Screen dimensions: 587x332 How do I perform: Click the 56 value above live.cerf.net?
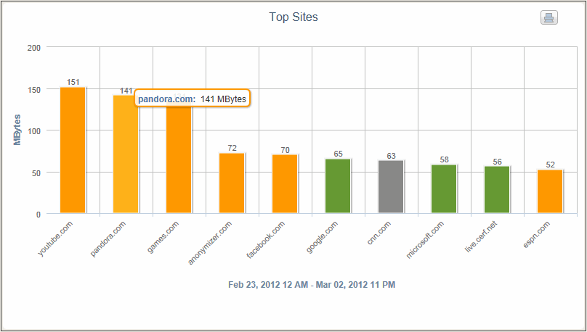click(497, 162)
